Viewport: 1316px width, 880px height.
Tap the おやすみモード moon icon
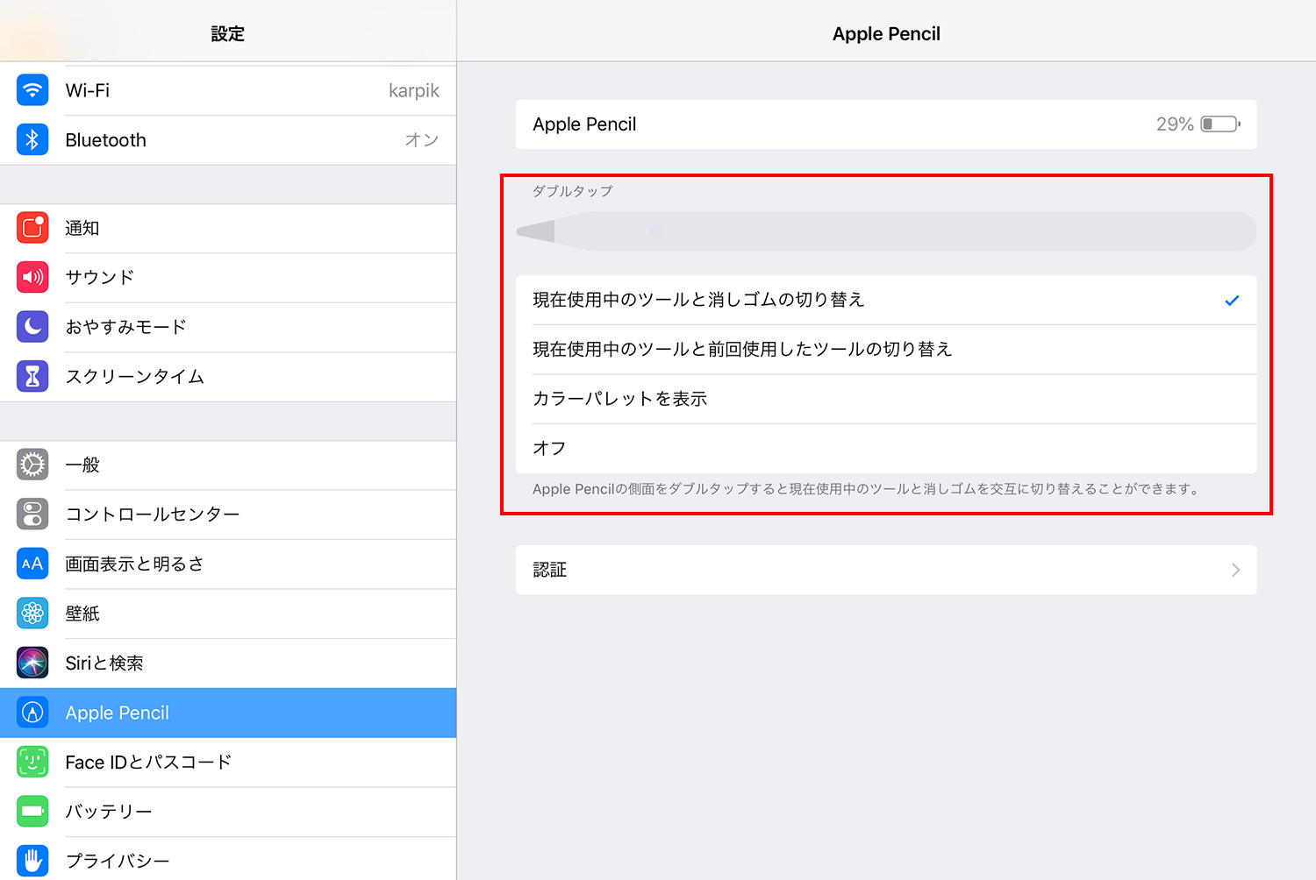click(x=32, y=327)
